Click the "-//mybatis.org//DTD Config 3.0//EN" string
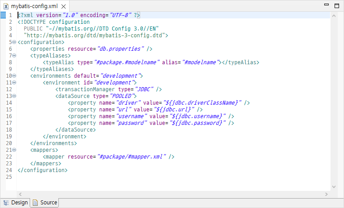 (x=102, y=28)
